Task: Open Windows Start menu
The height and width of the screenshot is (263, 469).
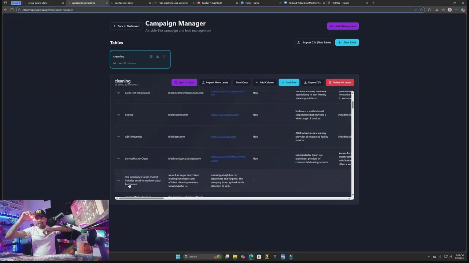Action: [178, 256]
